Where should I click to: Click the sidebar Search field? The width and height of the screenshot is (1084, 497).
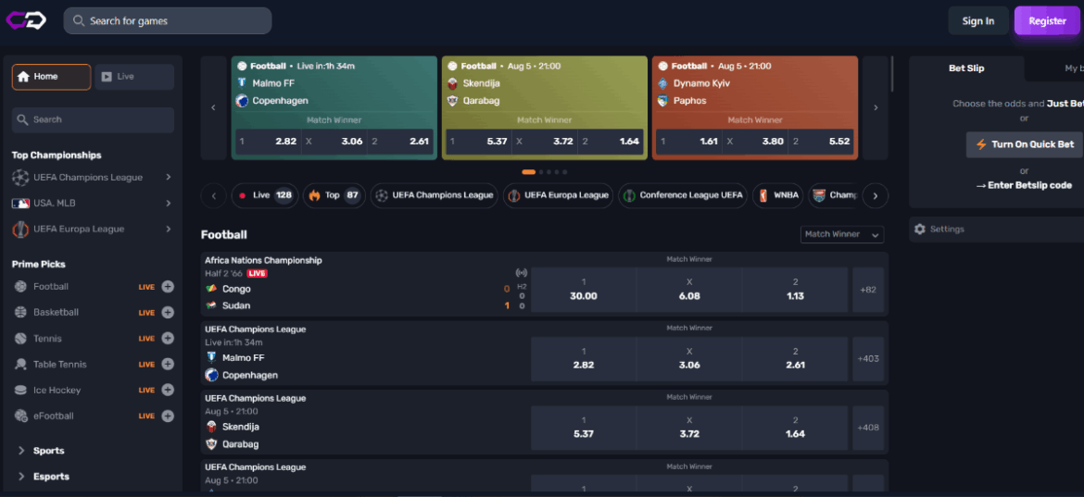(93, 120)
